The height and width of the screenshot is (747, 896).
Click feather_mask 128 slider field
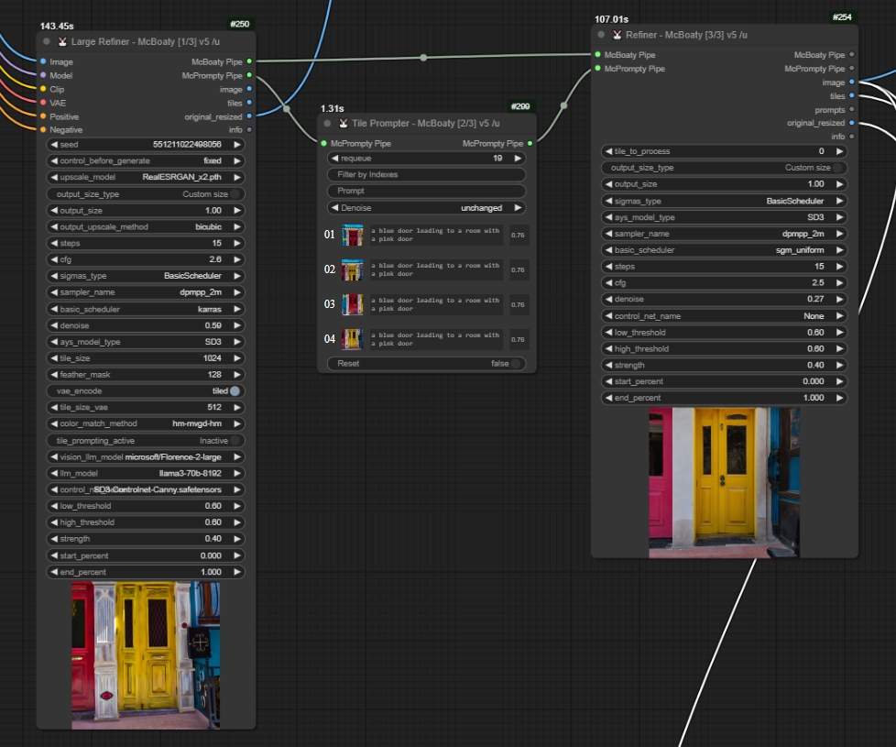[x=145, y=375]
